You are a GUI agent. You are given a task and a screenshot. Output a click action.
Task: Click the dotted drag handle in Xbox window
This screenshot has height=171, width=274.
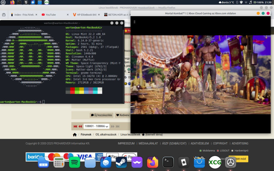[x=135, y=22]
